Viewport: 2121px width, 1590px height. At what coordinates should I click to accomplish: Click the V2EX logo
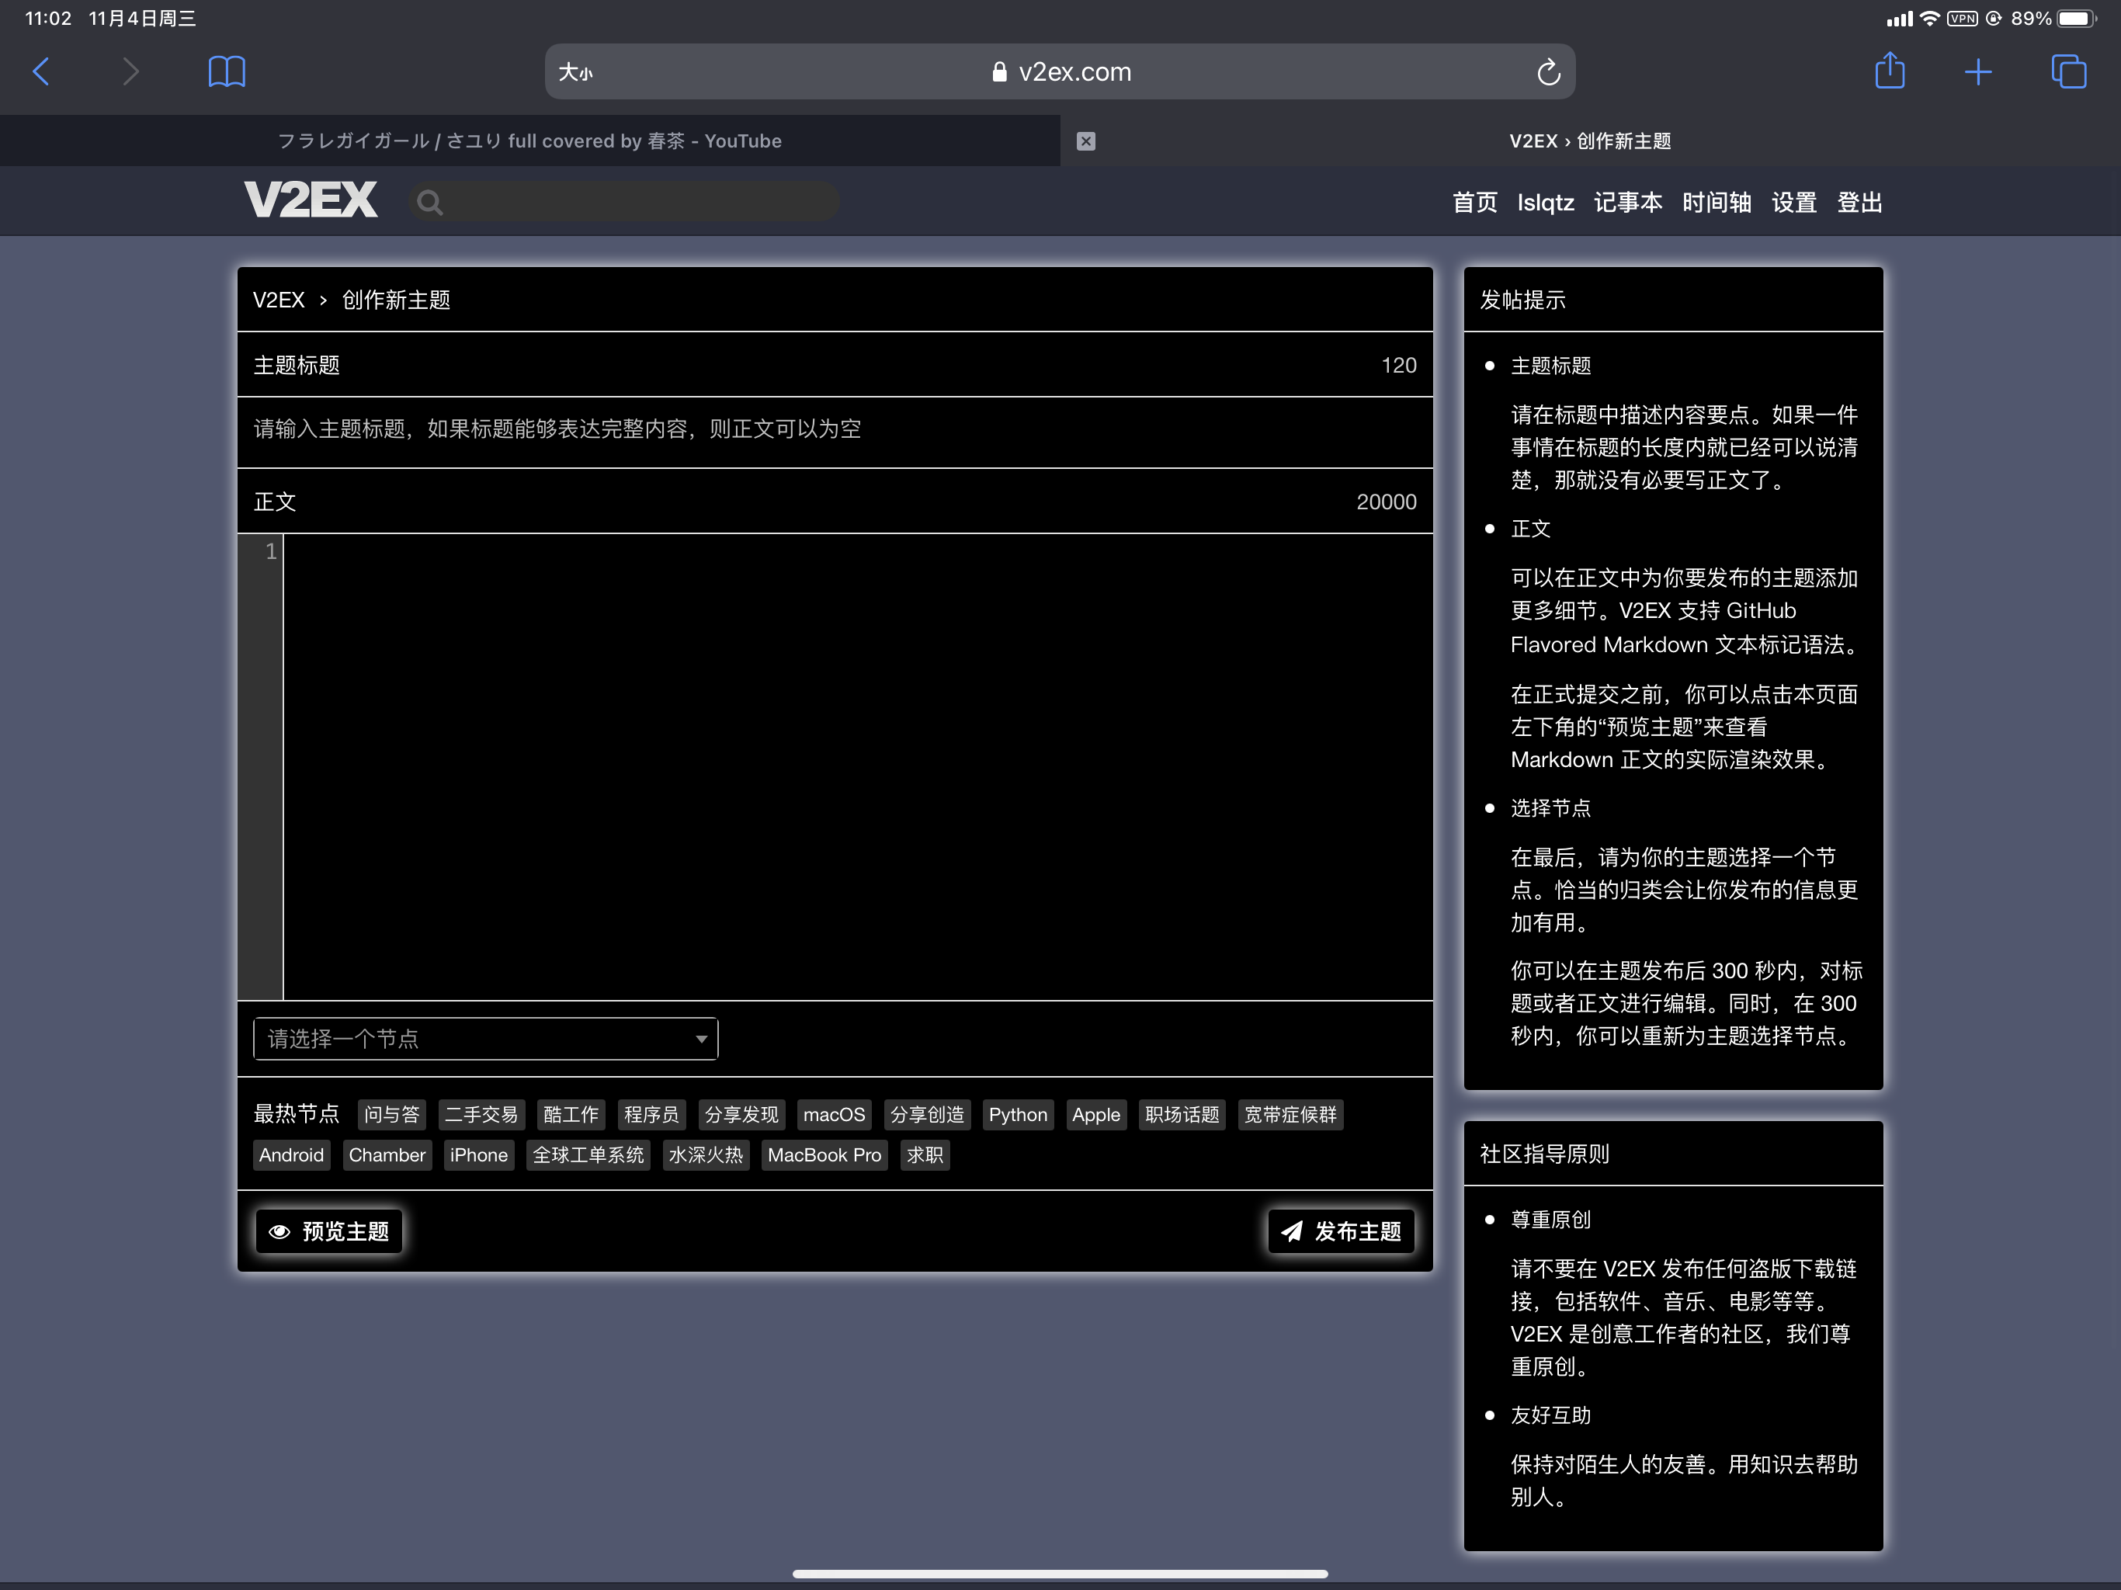coord(311,200)
